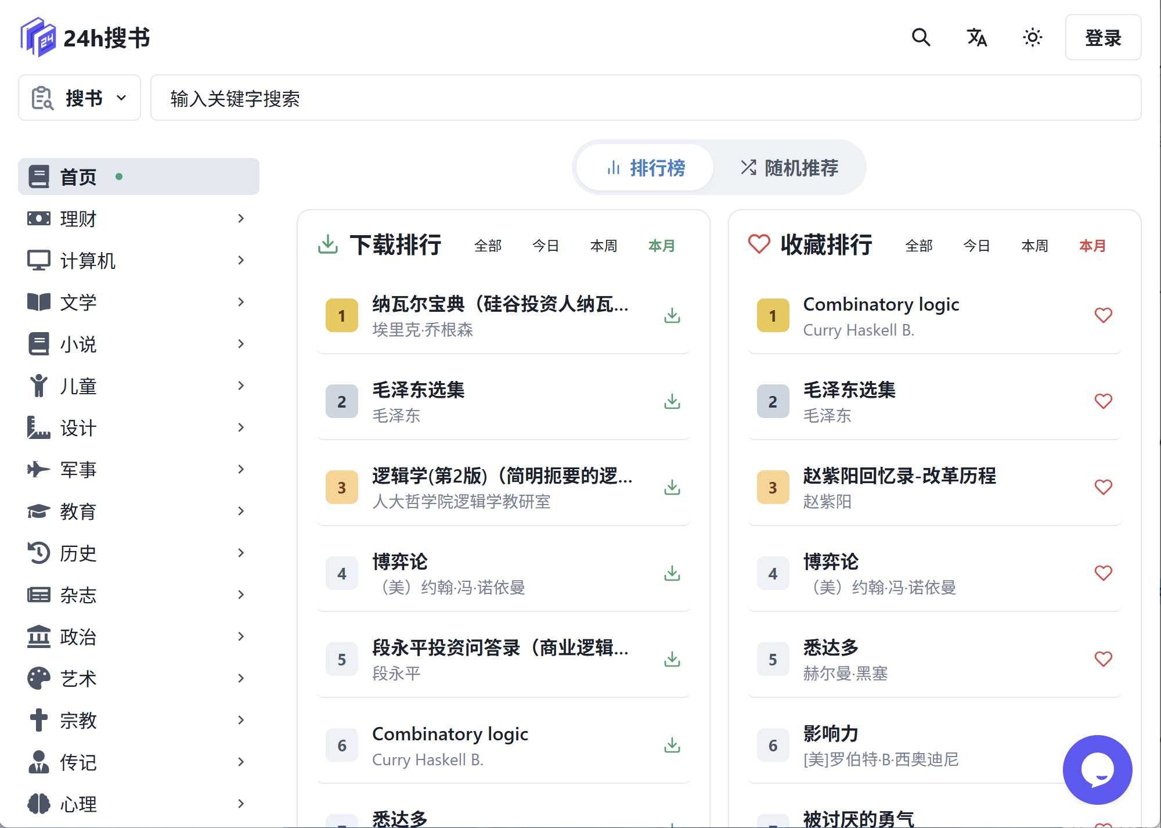Select 首页 in the sidebar
This screenshot has height=828, width=1161.
click(x=139, y=177)
